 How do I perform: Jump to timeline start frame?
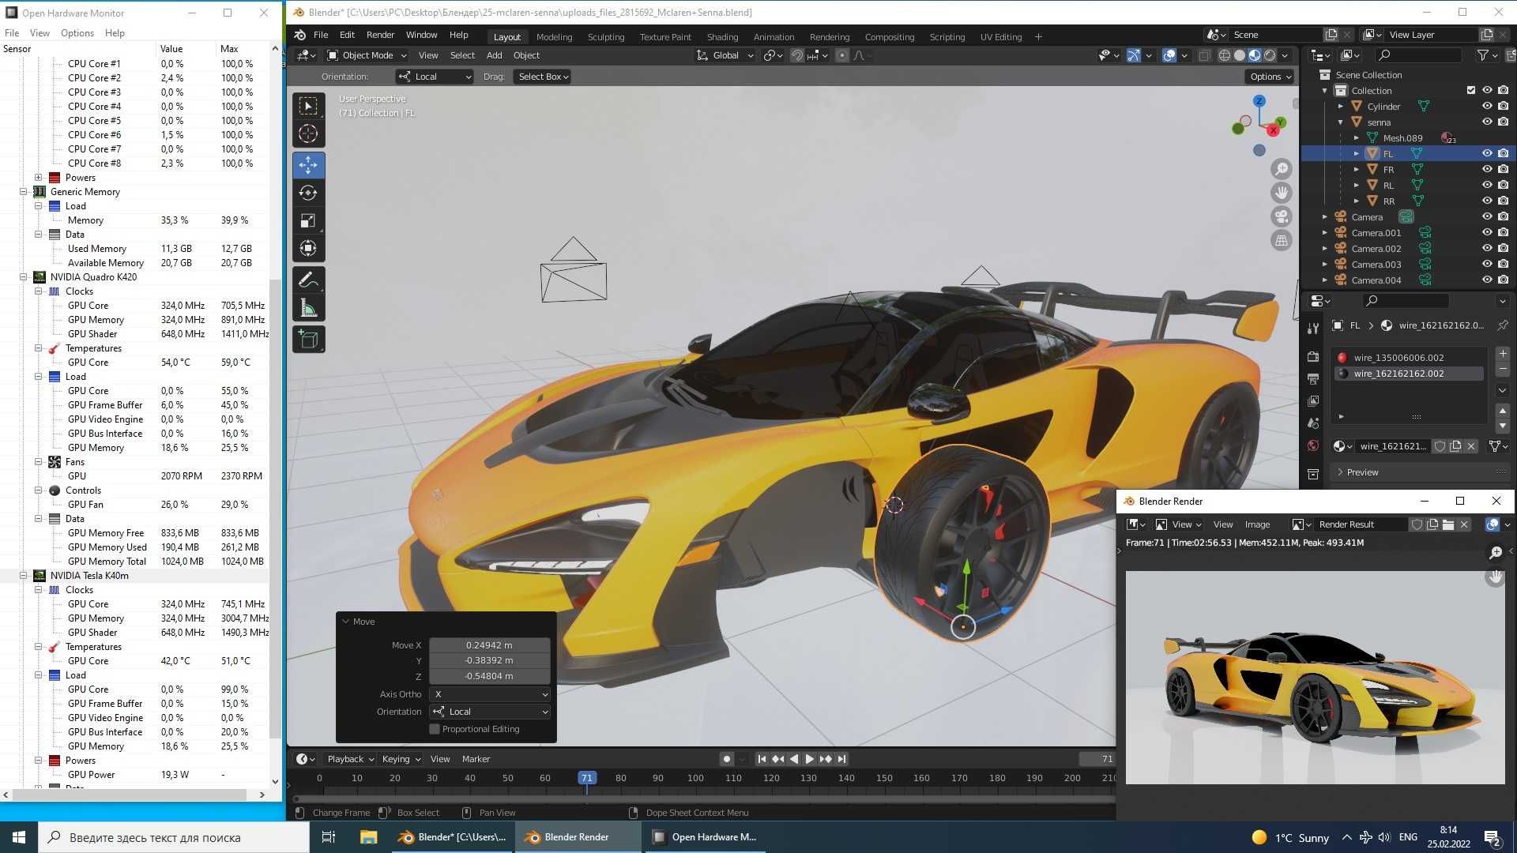pos(762,759)
